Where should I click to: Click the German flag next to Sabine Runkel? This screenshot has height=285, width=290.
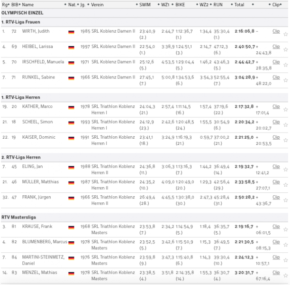coord(72,77)
